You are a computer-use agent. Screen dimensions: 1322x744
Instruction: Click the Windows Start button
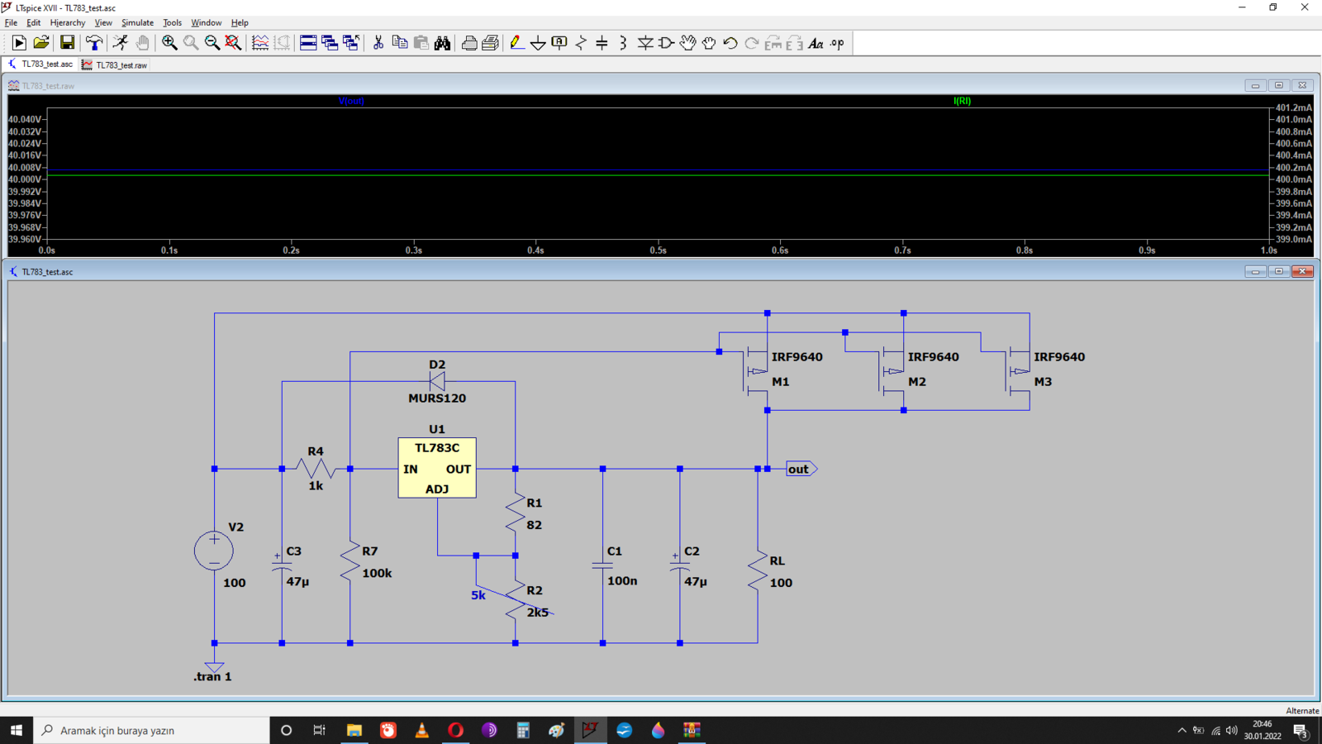pos(16,730)
